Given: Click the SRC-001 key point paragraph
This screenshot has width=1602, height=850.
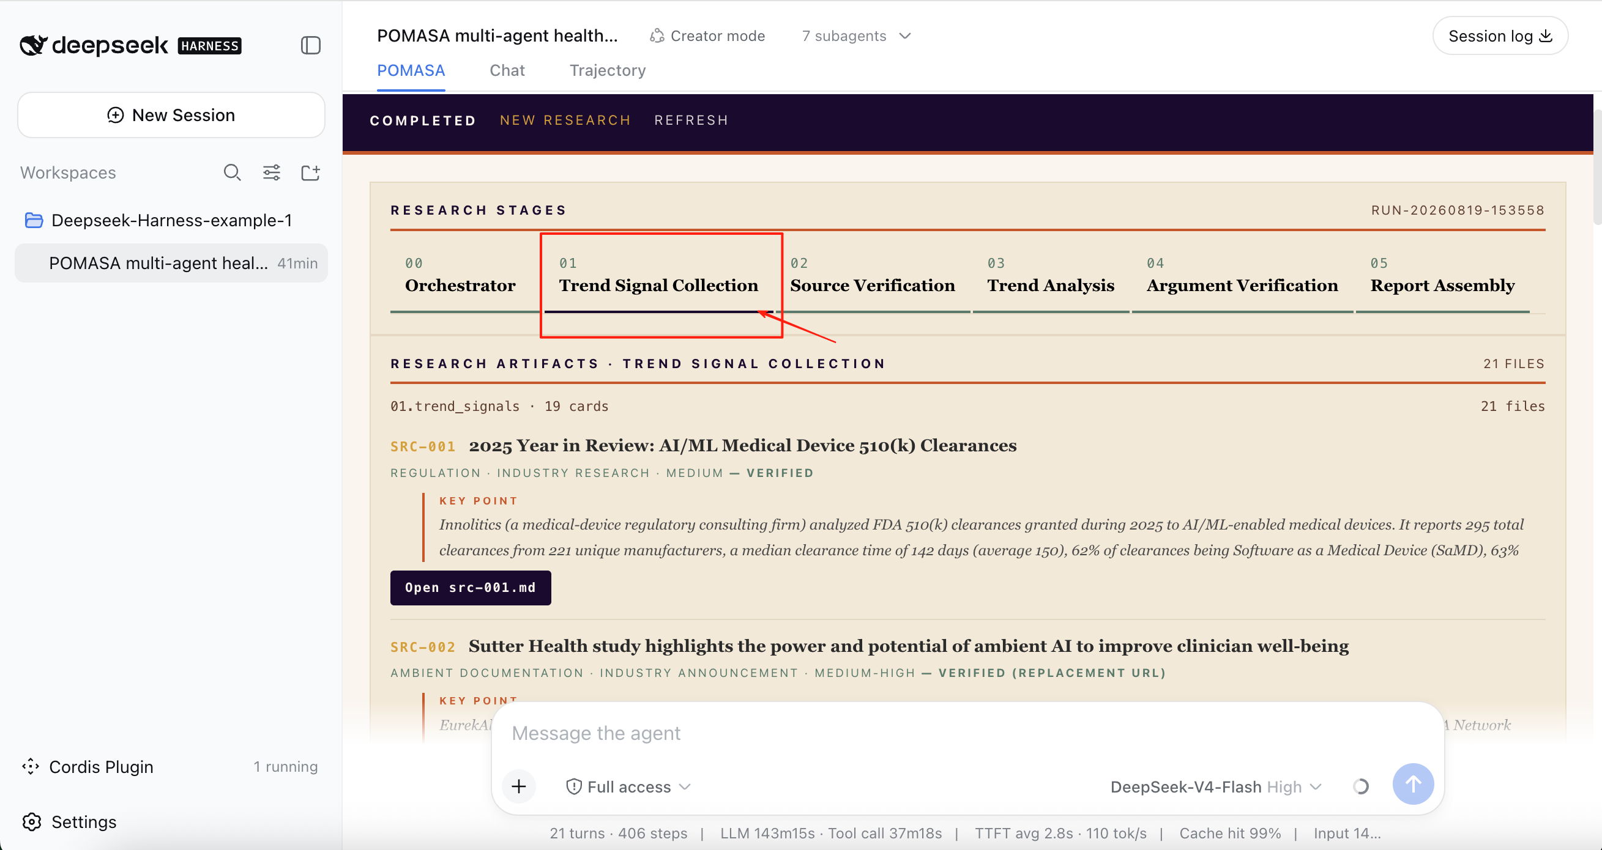Looking at the screenshot, I should point(982,537).
